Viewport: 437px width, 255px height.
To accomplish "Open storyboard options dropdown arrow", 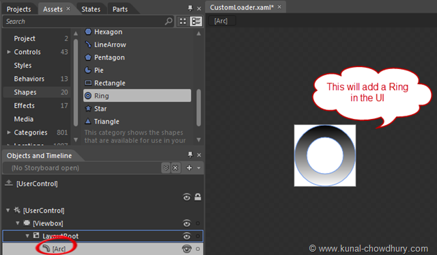I will tap(199, 168).
